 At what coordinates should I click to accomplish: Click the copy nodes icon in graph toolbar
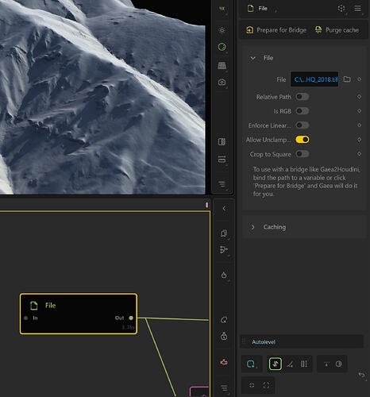(x=224, y=233)
